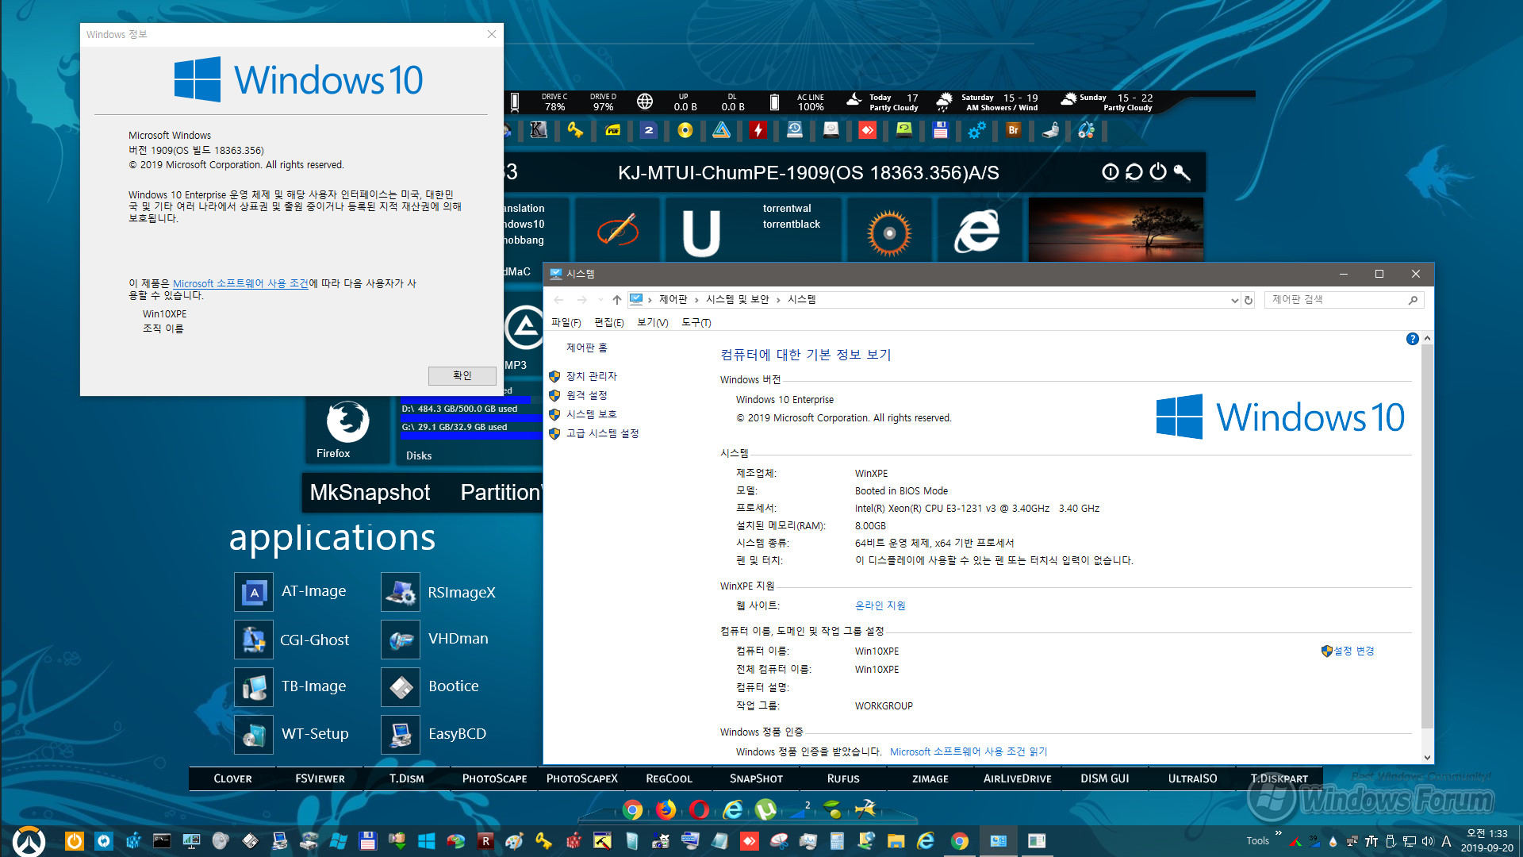The height and width of the screenshot is (857, 1523).
Task: Launch the Adobe Bridge Br icon
Action: (1013, 130)
